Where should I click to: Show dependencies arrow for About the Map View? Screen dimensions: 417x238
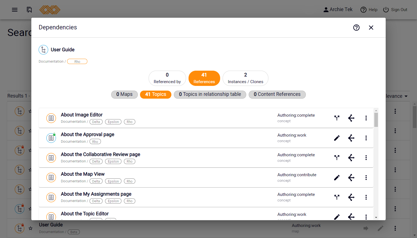[x=351, y=178]
